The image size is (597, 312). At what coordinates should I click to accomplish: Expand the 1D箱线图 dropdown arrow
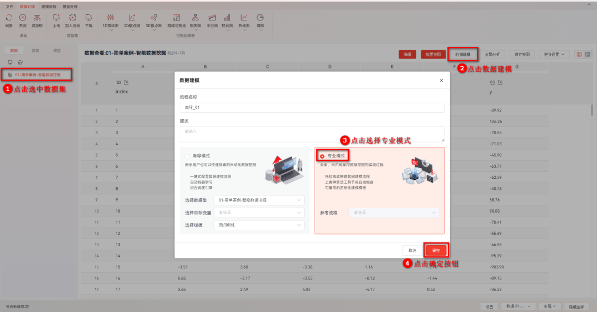pos(111,30)
